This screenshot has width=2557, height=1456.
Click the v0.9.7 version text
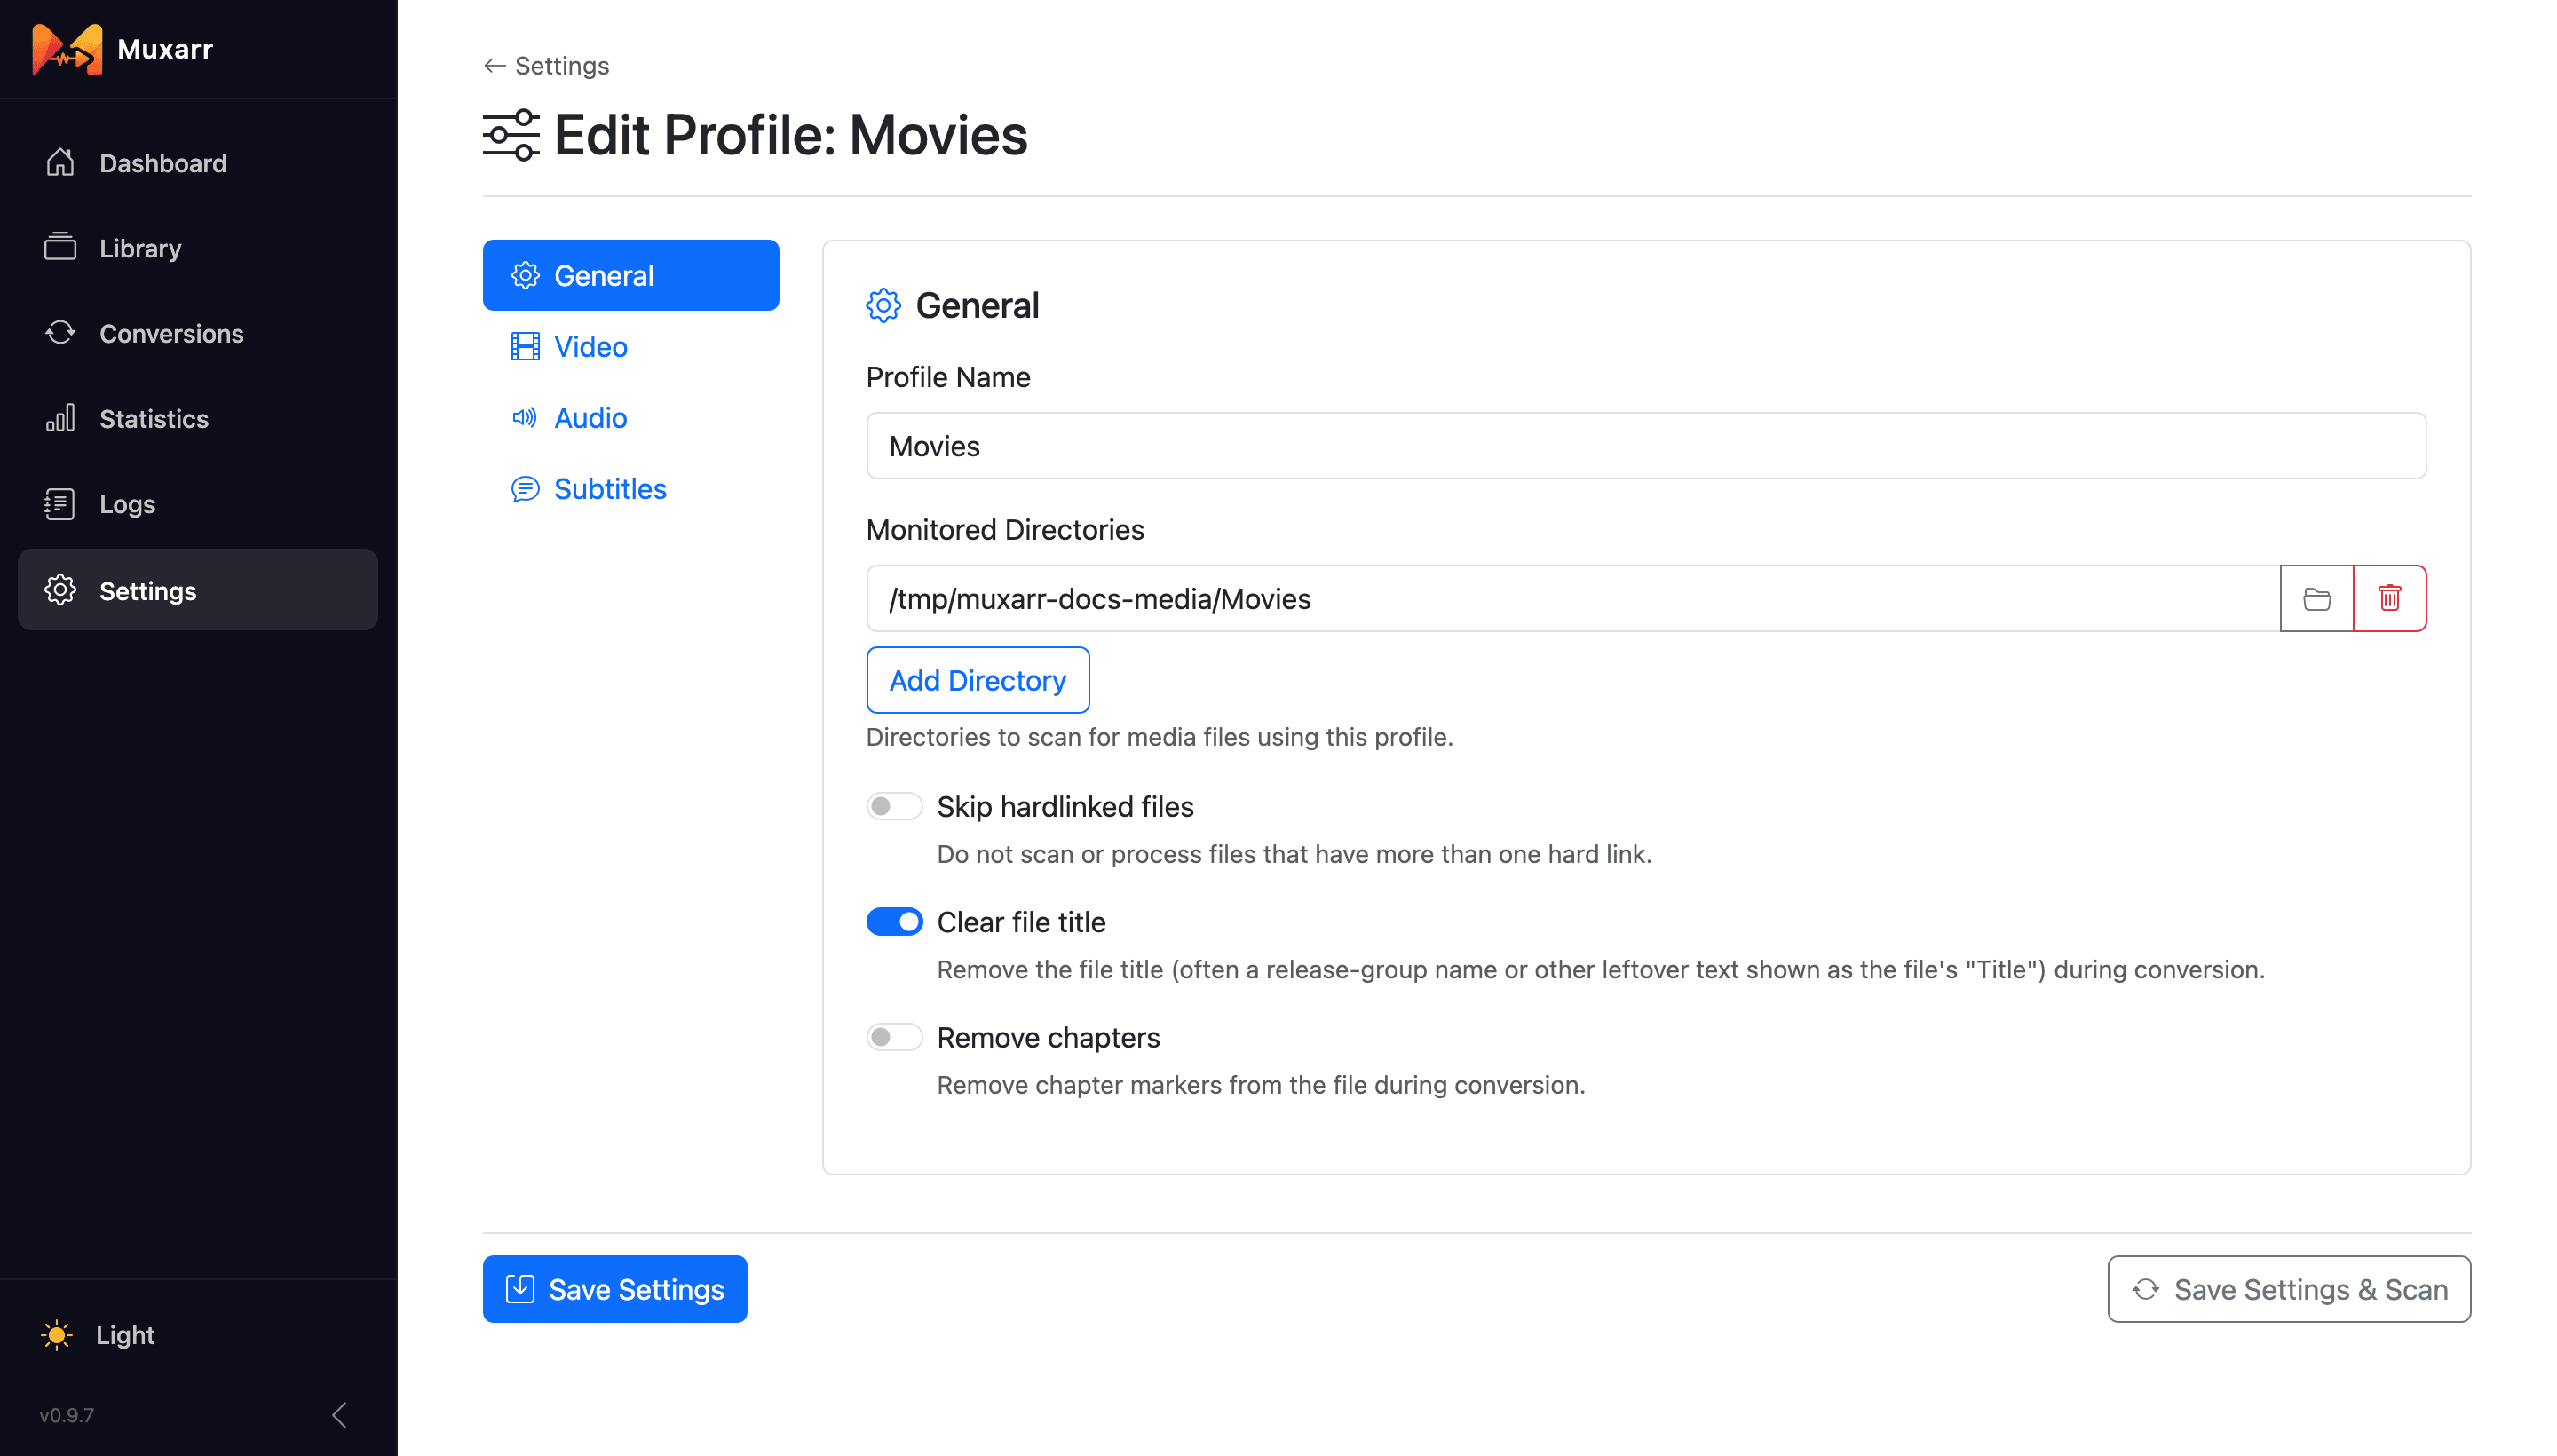tap(66, 1415)
